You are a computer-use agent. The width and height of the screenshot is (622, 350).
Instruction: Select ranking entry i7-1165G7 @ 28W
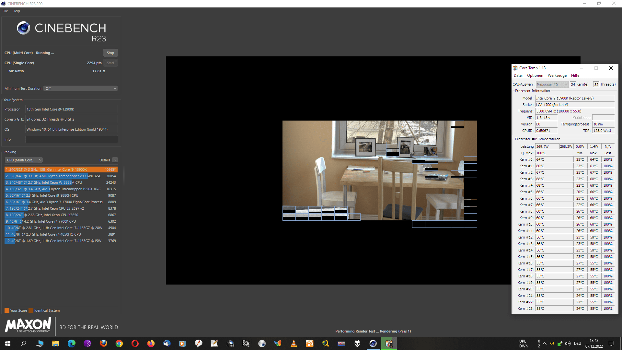(61, 228)
